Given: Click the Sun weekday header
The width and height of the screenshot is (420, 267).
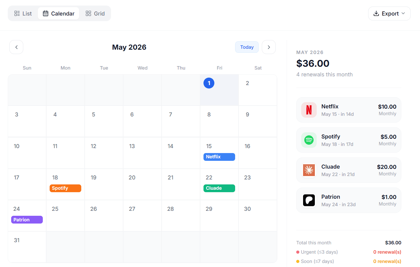Looking at the screenshot, I should tap(27, 68).
